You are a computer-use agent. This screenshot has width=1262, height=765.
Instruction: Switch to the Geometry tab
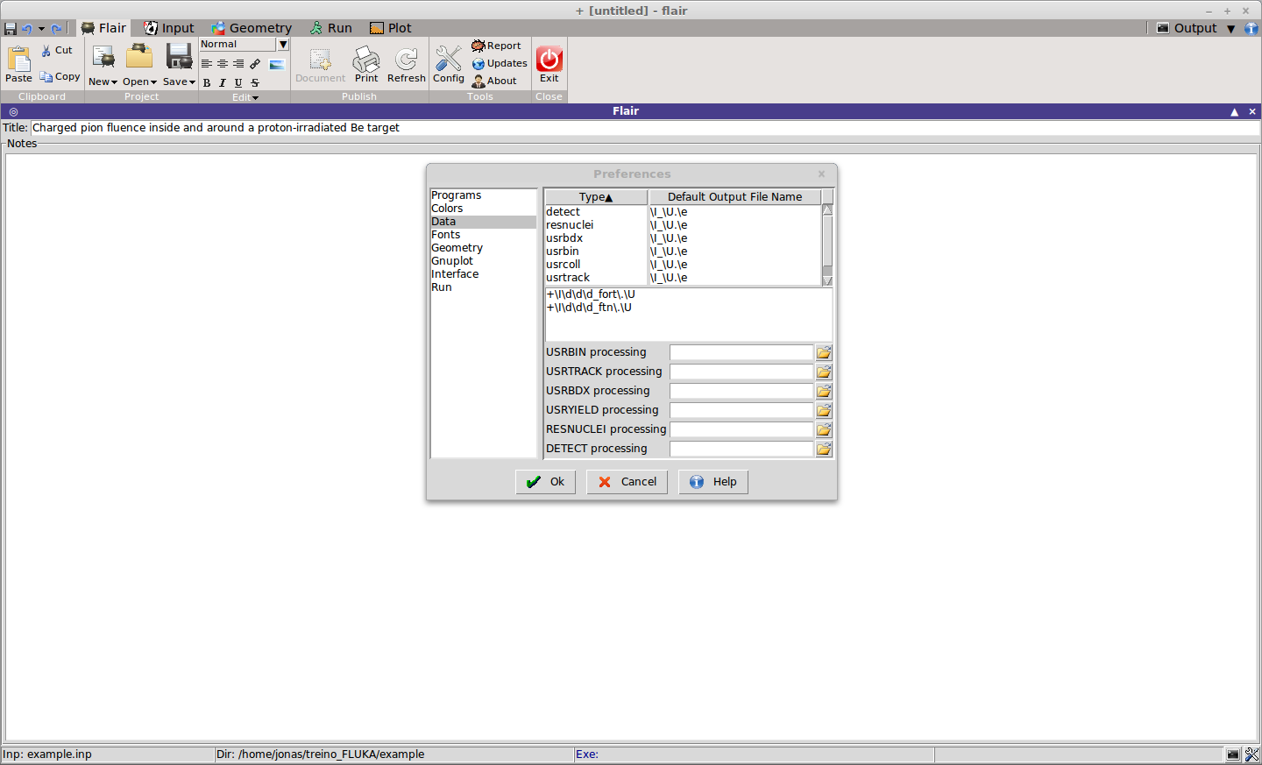252,28
